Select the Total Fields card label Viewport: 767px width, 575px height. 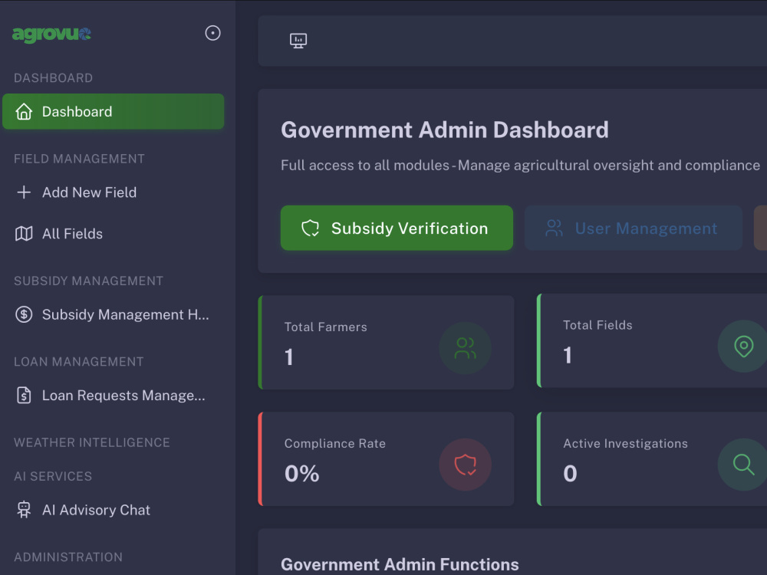(x=597, y=325)
